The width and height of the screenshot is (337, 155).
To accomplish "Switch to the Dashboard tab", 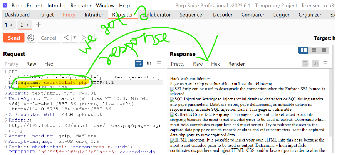I will click(17, 15).
